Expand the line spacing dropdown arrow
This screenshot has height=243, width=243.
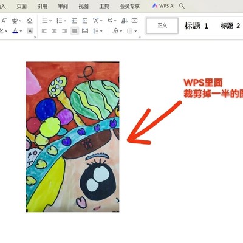[x=101, y=31]
